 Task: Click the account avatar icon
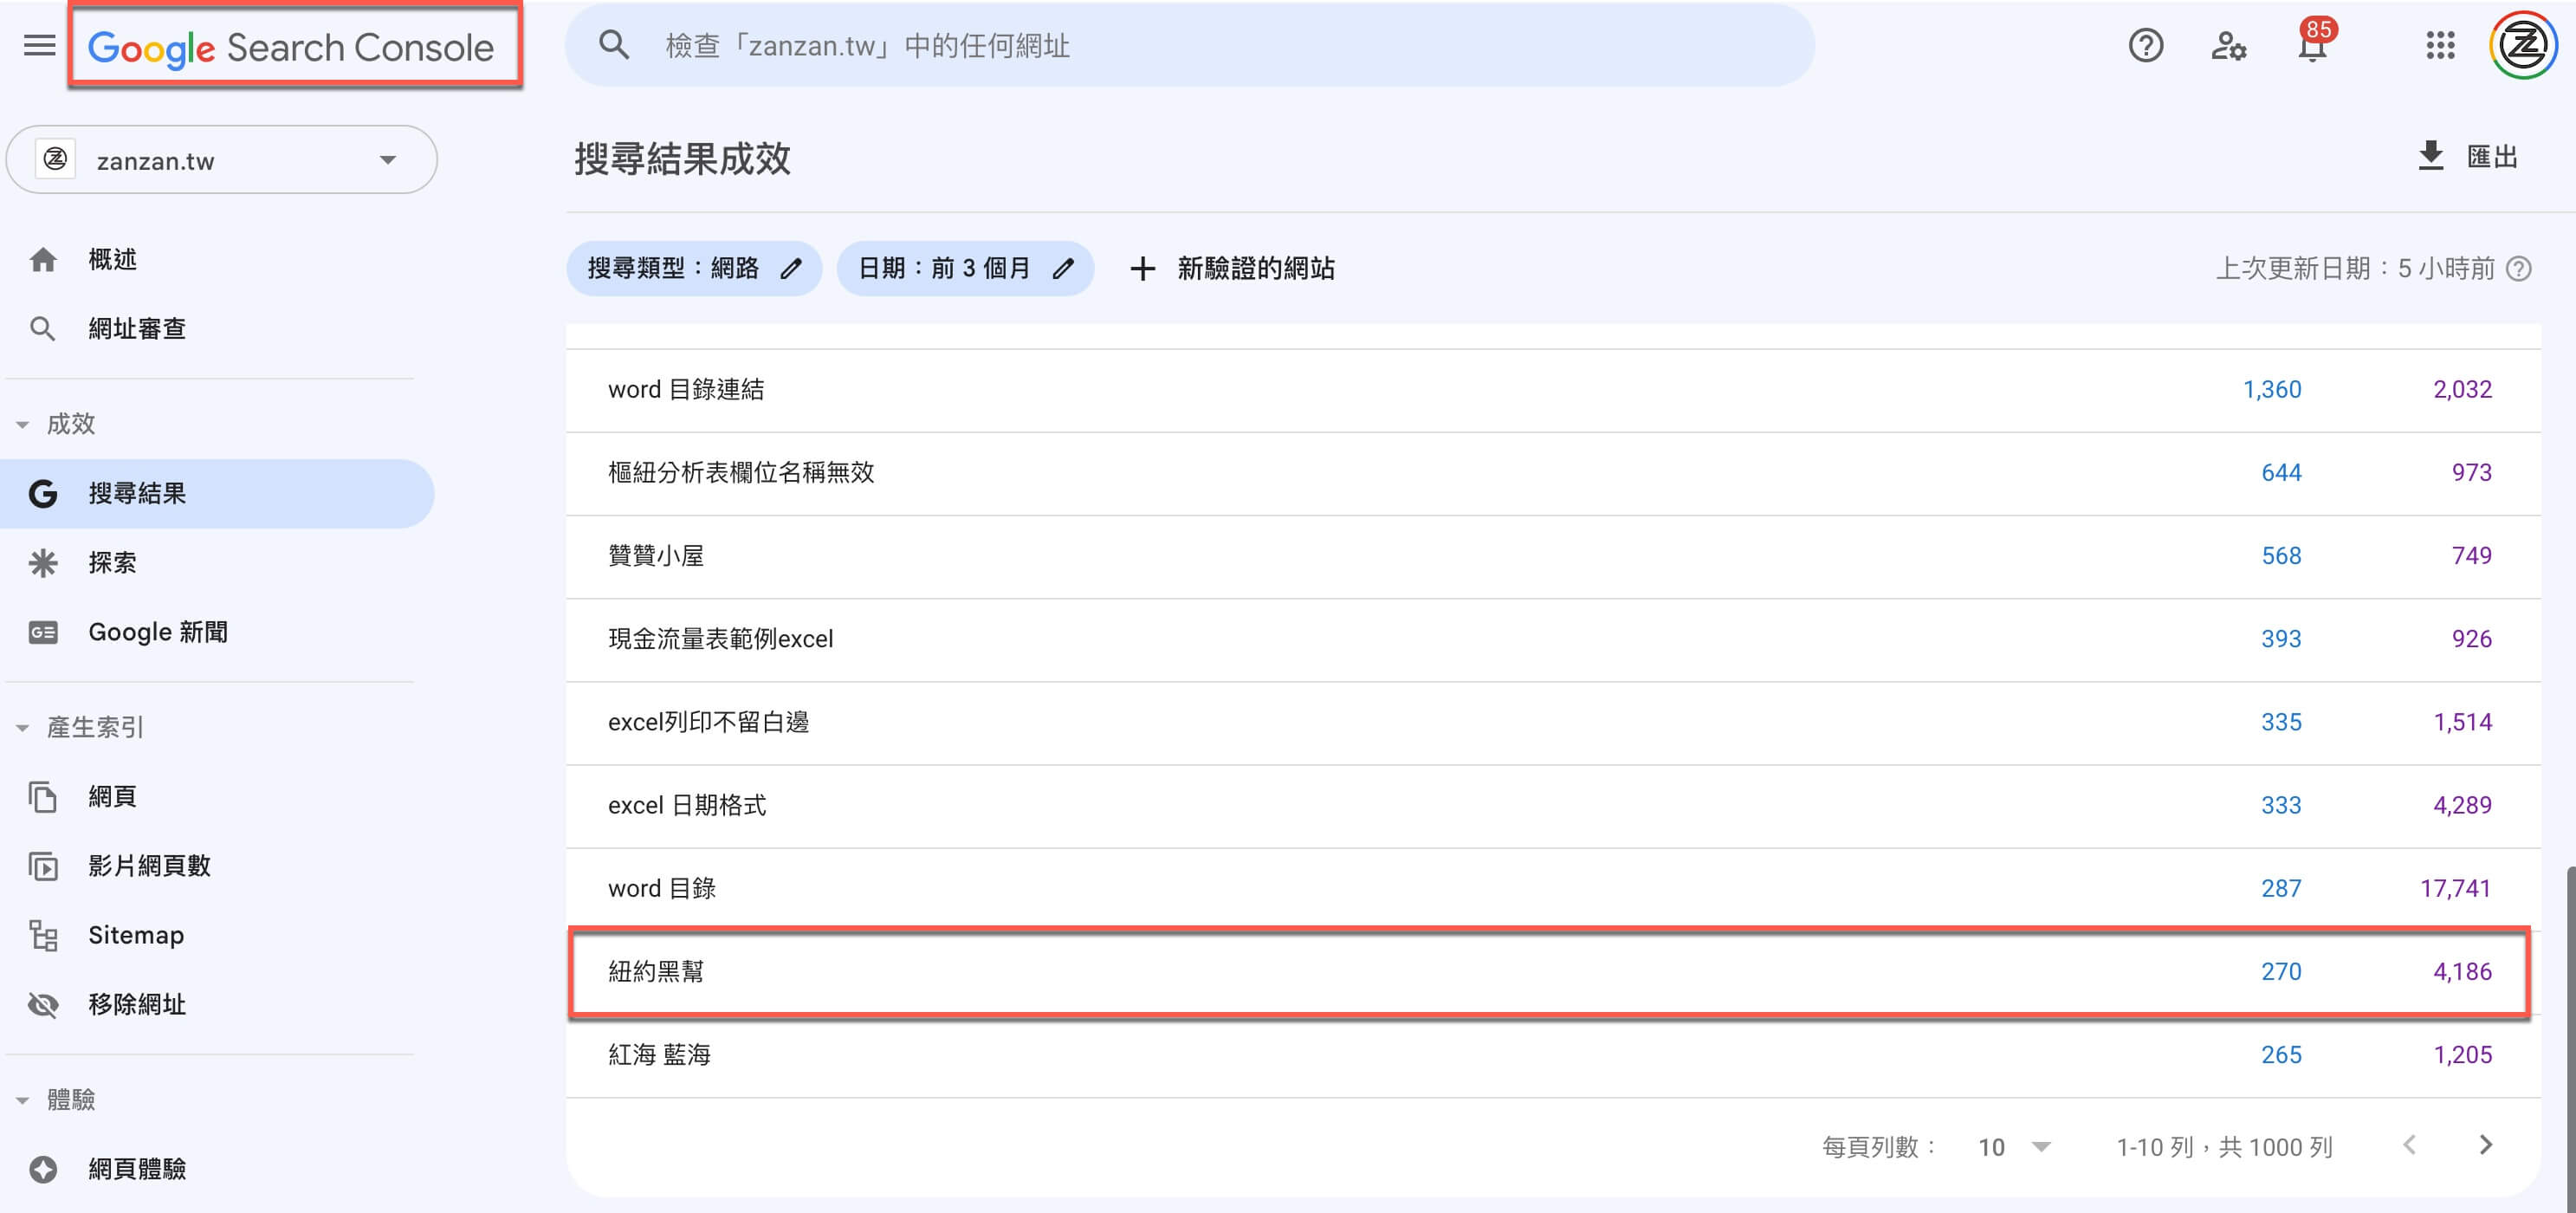[2524, 45]
